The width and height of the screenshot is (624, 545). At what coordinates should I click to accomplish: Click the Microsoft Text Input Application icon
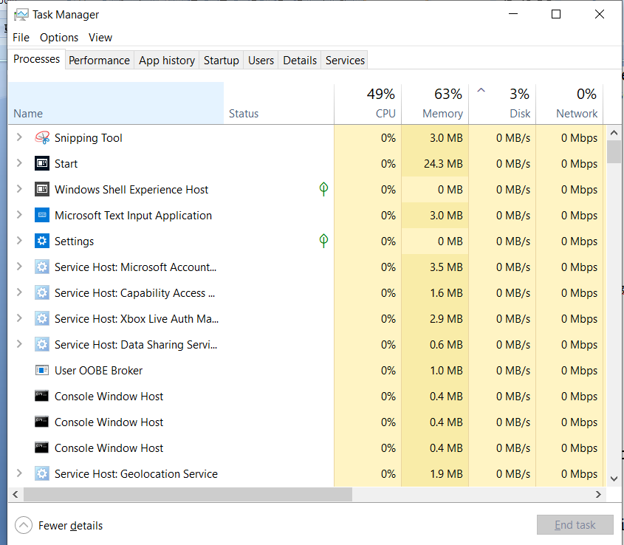point(42,215)
